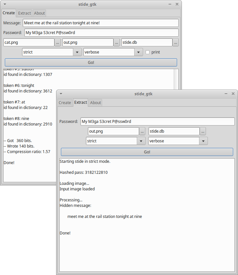Click browse button next to stide.db in Create window
Image resolution: width=238 pixels, height=275 pixels.
175,42
